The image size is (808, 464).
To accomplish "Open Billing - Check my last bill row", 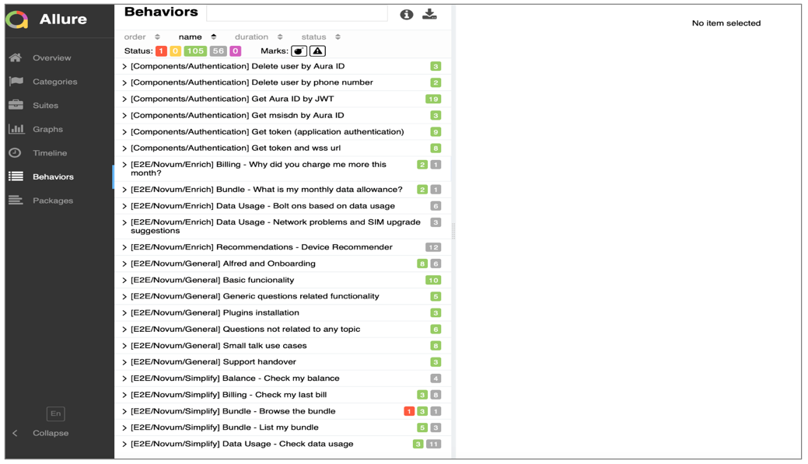I will (282, 395).
